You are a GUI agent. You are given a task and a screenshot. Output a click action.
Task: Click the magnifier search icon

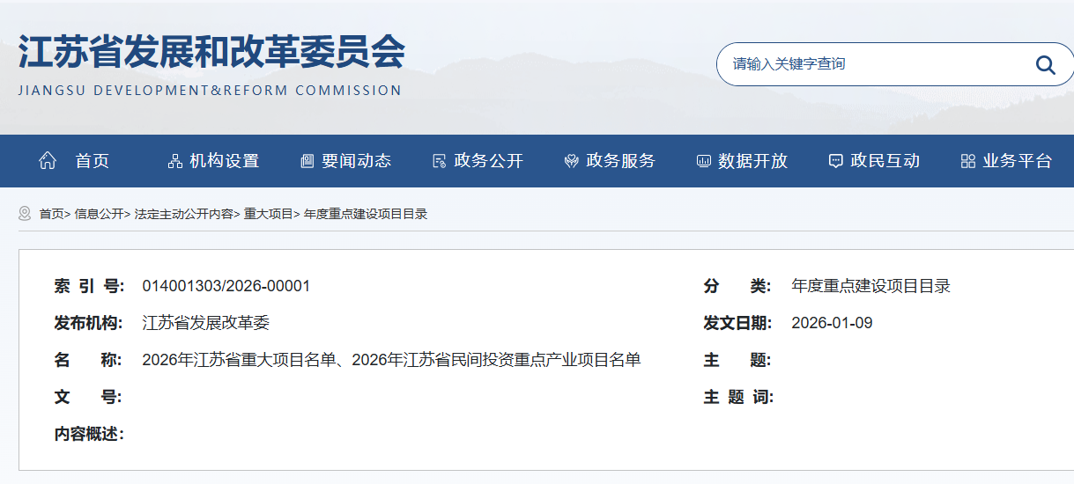pyautogui.click(x=1046, y=64)
